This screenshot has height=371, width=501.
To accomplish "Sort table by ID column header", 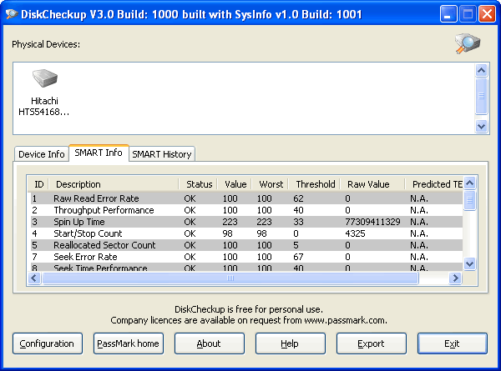I will pyautogui.click(x=38, y=184).
